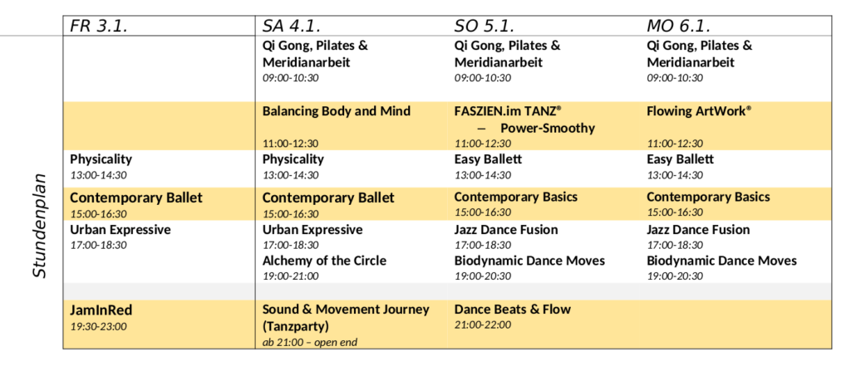The height and width of the screenshot is (366, 851).
Task: Select the Dance Beats & Flow entry
Action: tap(512, 310)
